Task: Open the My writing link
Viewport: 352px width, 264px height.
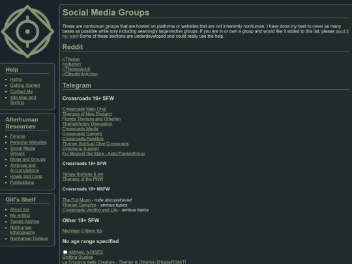Action: [20, 216]
